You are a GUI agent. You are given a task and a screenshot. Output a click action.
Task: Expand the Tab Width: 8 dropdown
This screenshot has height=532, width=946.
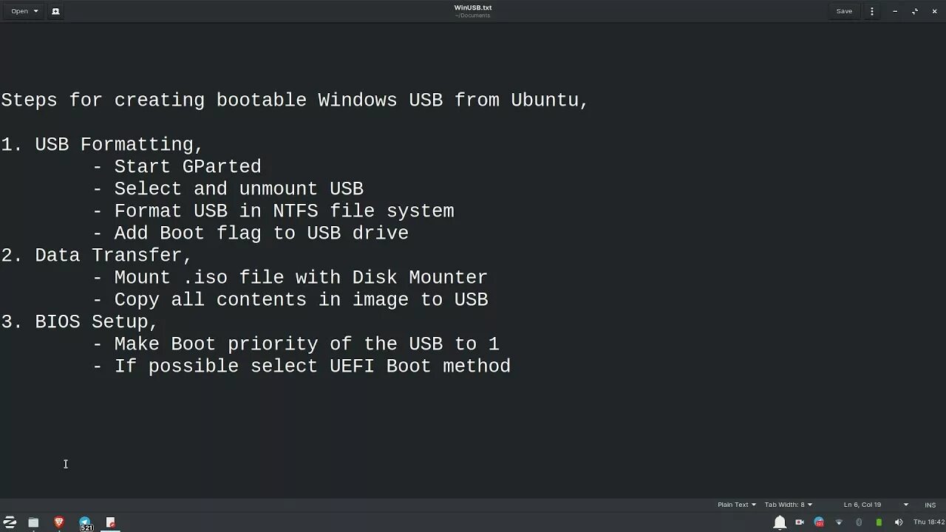(x=788, y=505)
